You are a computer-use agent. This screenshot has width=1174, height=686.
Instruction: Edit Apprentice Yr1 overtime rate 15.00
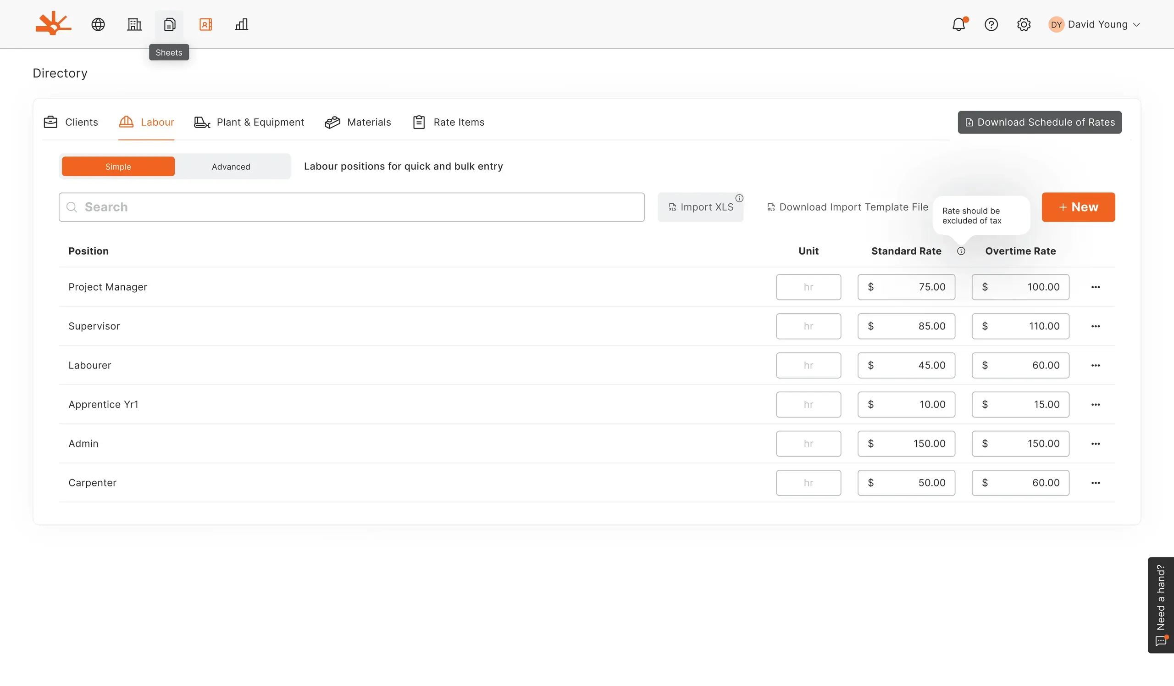[1020, 405]
